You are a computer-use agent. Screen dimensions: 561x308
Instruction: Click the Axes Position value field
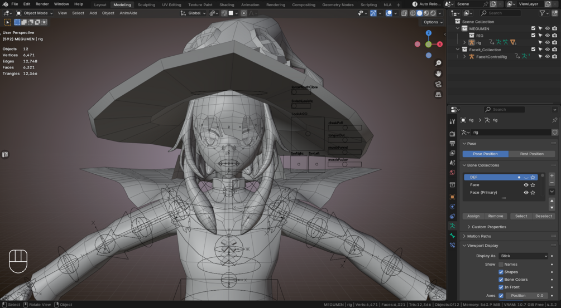[x=526, y=296]
